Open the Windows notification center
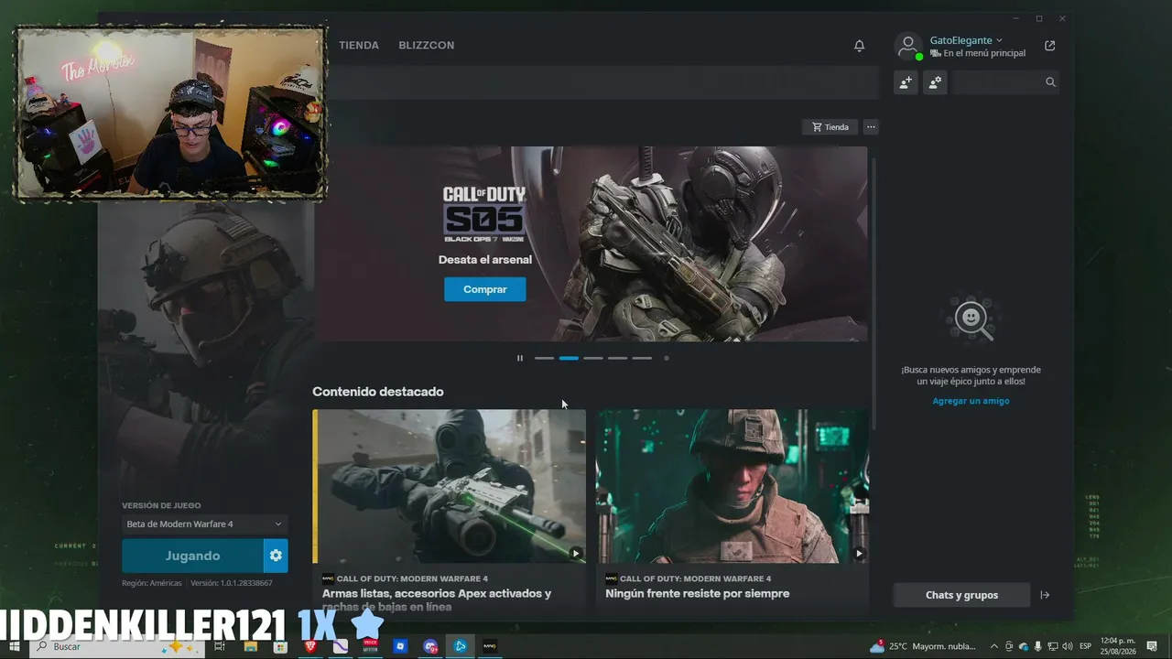This screenshot has height=659, width=1172. [x=1152, y=646]
